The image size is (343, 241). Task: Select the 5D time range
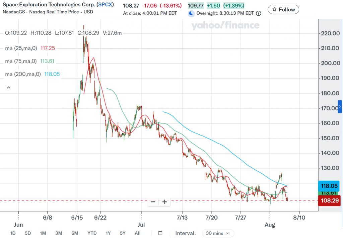pos(28,233)
